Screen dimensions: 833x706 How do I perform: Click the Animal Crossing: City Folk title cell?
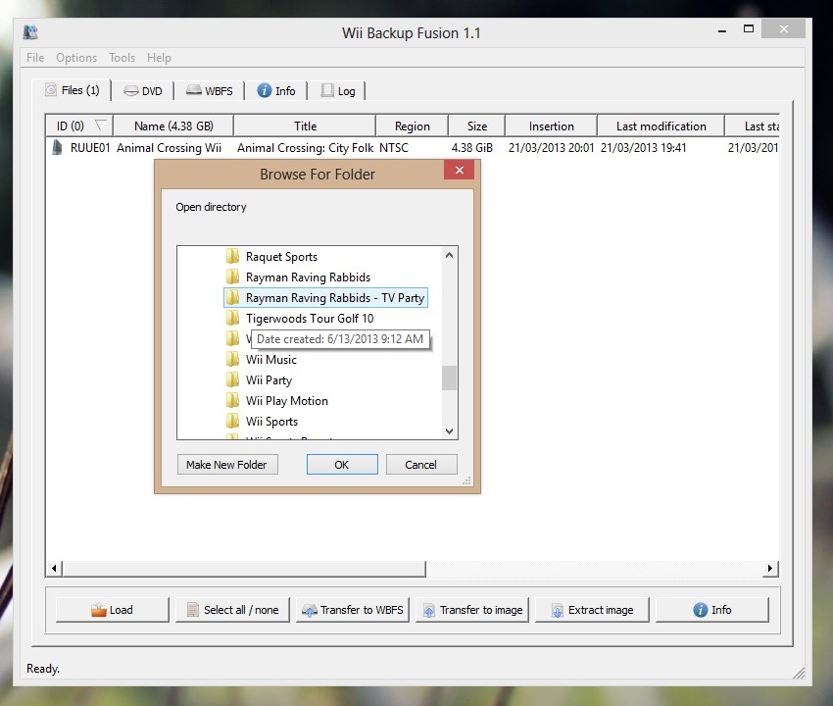point(305,148)
